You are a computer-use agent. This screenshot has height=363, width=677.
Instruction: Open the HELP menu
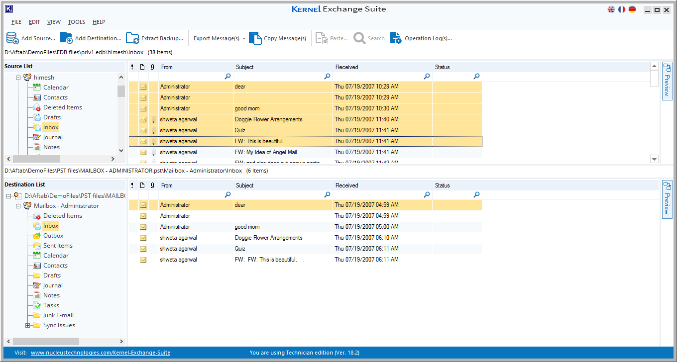[99, 22]
